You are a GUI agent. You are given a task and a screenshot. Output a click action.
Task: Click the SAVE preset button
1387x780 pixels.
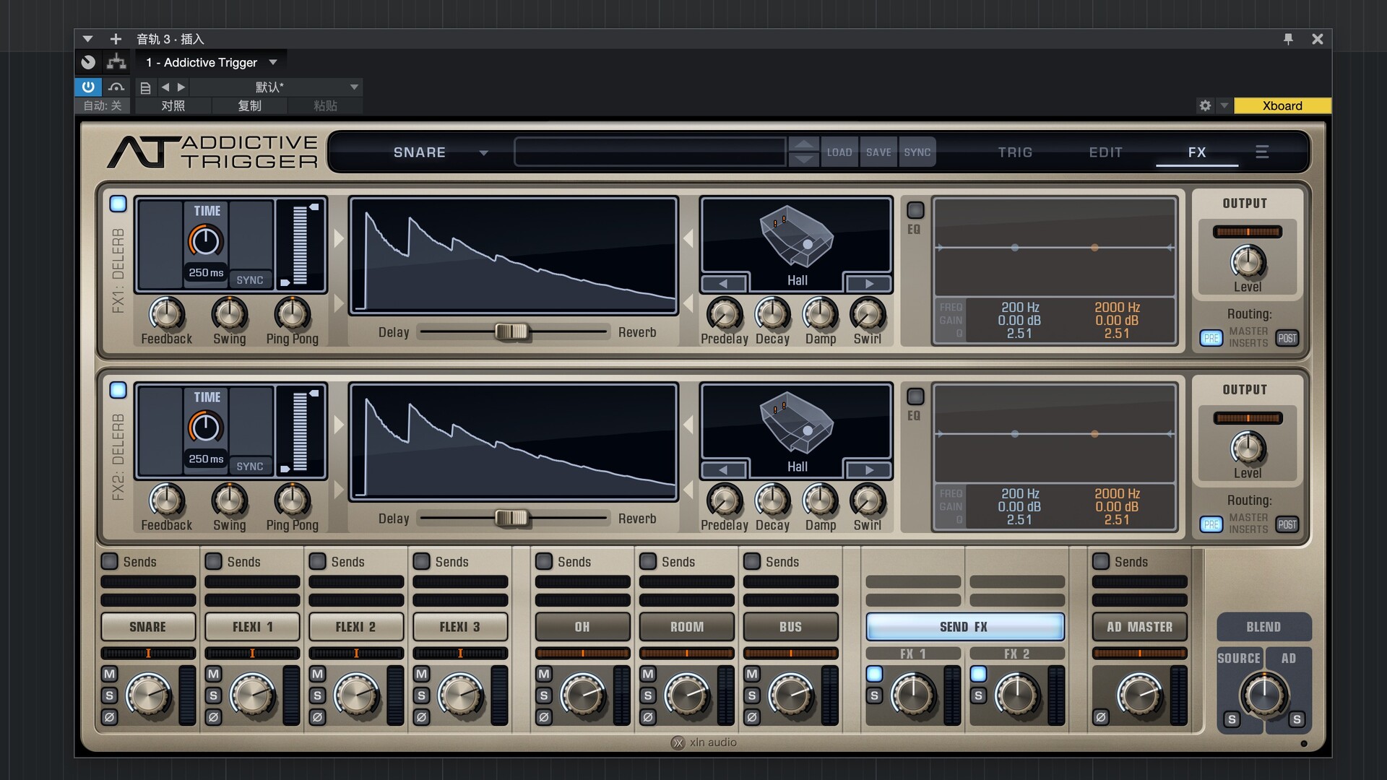pos(878,152)
